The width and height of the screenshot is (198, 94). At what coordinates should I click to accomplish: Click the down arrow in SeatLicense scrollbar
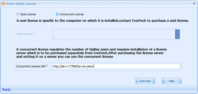177,37
